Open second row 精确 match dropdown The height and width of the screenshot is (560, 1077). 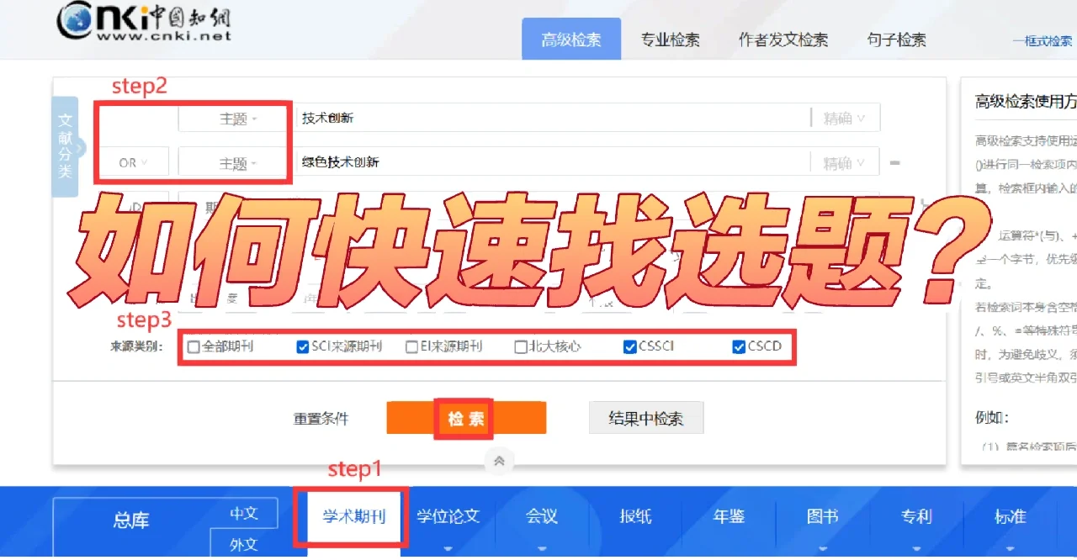(844, 163)
